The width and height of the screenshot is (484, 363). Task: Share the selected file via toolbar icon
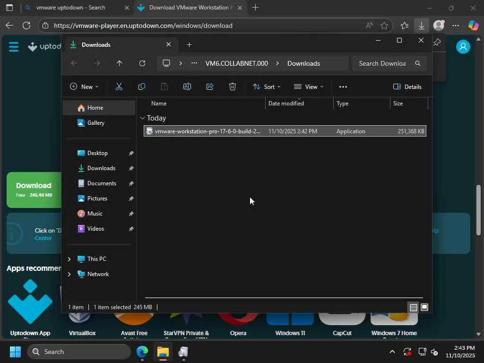210,87
